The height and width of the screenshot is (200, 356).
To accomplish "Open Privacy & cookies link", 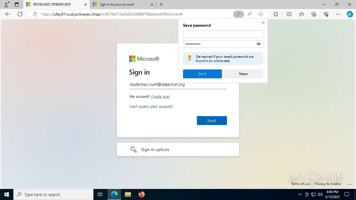I will 328,184.
